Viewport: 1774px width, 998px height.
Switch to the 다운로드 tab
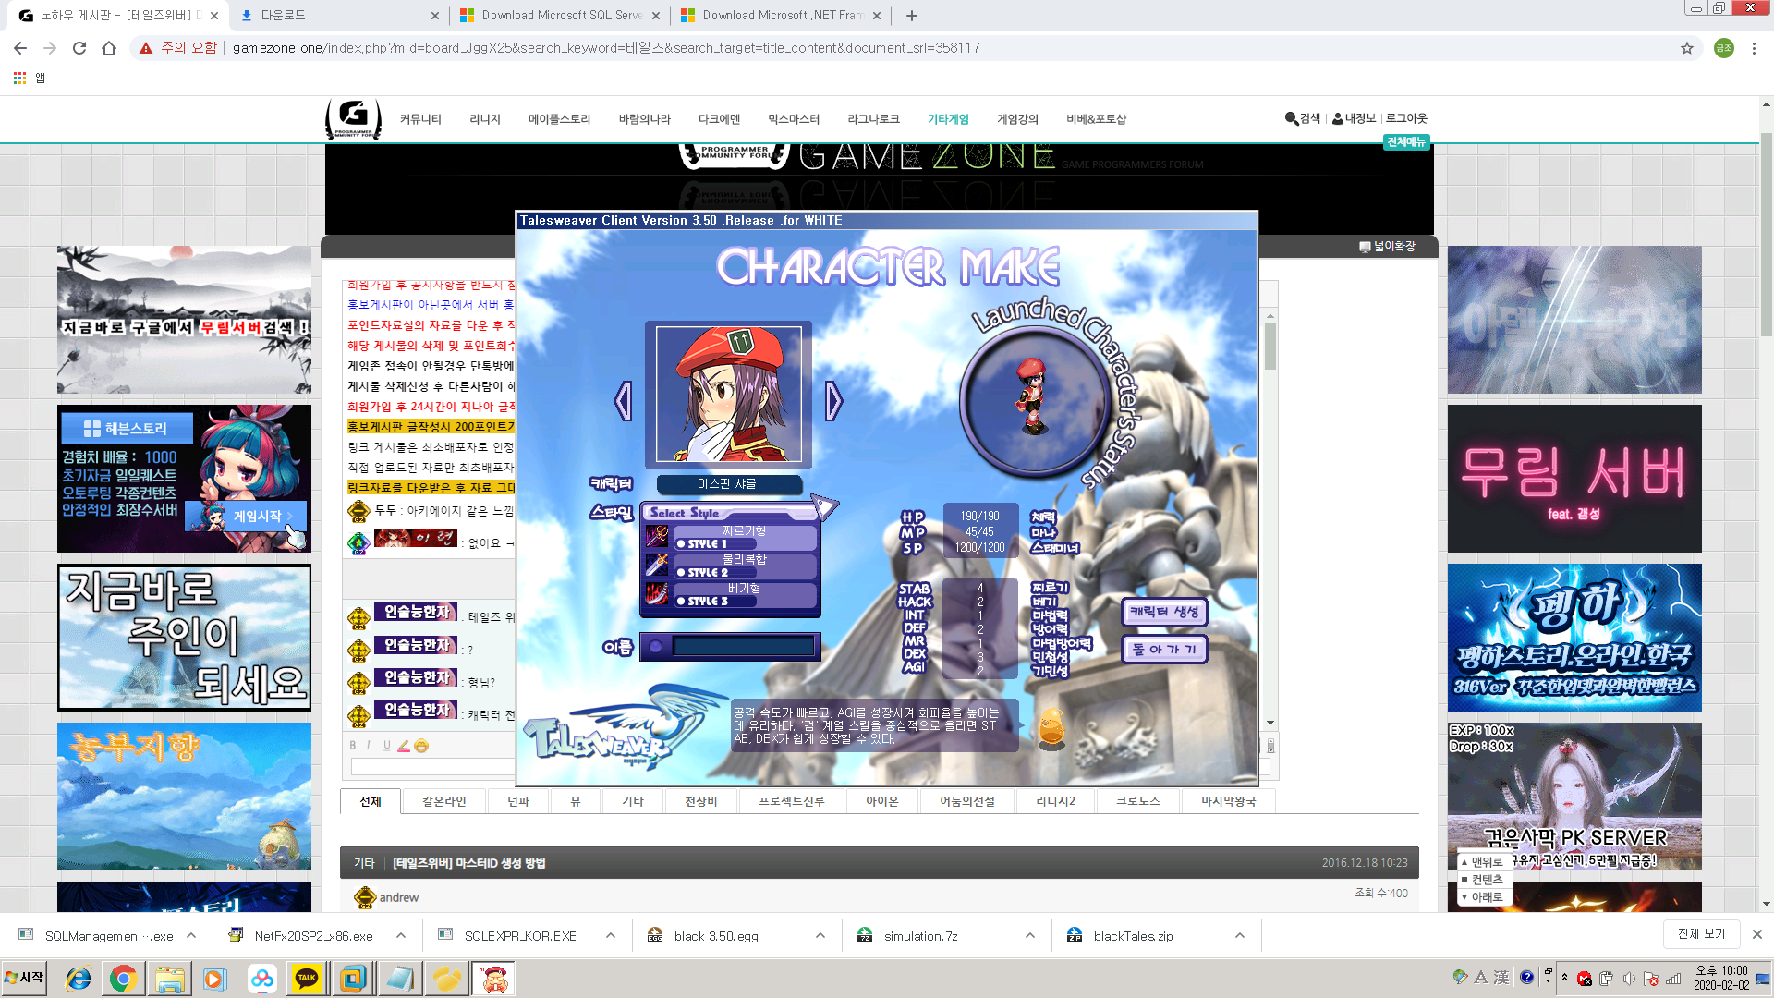click(x=338, y=16)
